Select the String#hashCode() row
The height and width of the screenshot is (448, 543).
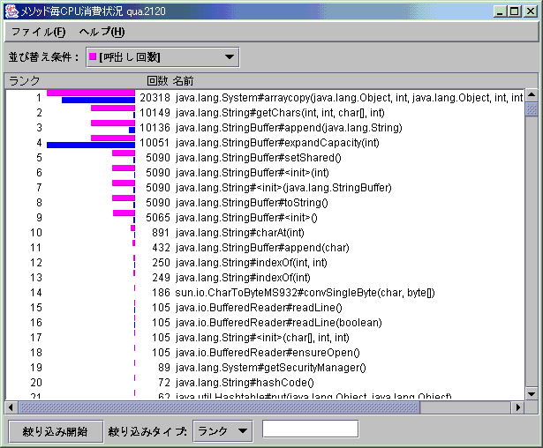click(x=265, y=382)
